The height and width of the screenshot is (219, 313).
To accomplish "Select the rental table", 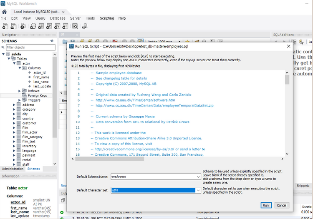I will point(26,160).
